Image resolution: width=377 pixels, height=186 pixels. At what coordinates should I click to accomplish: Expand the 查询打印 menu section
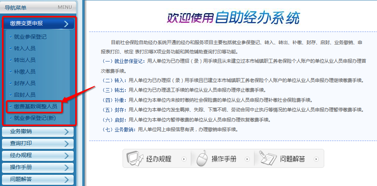(38, 143)
